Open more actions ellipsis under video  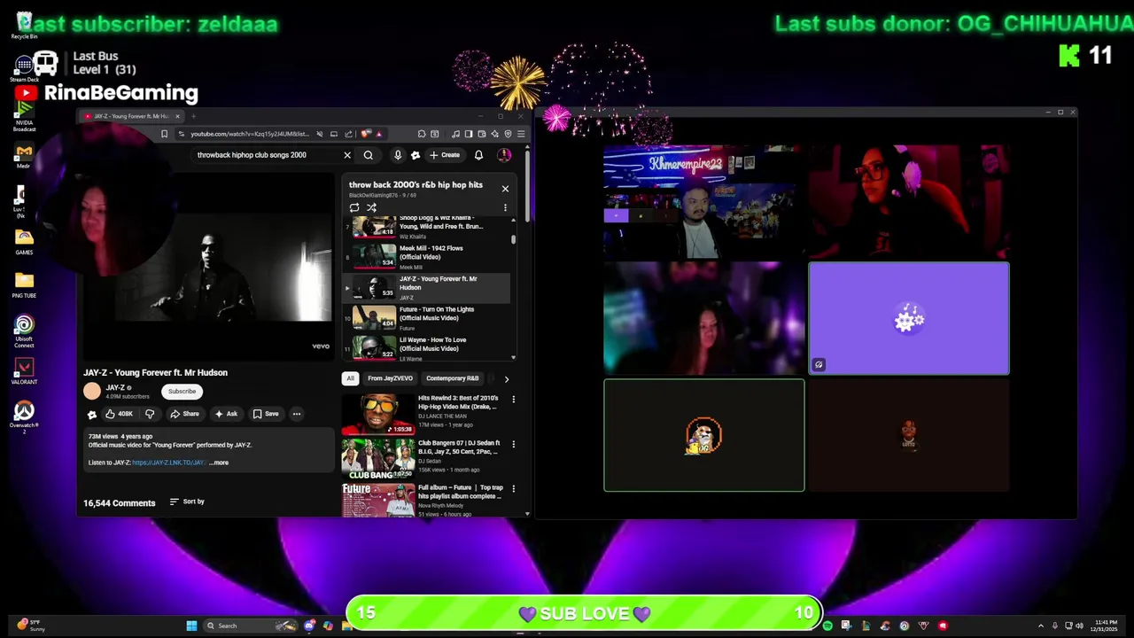(297, 414)
